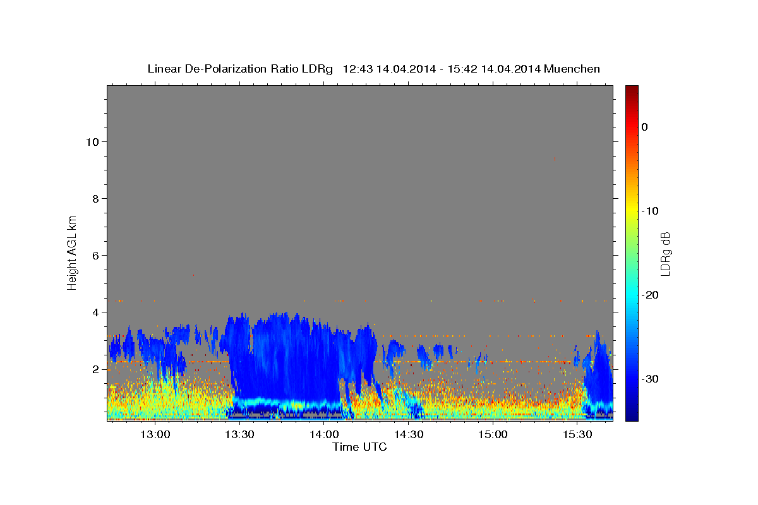Viewport: 758px width, 505px height.
Task: Click the 'Time UTC' axis label
Action: pyautogui.click(x=359, y=447)
